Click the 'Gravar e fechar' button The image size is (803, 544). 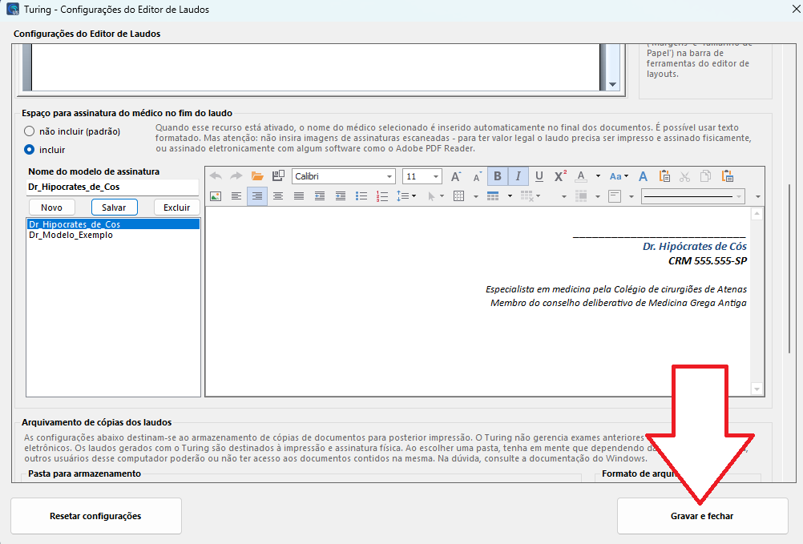pyautogui.click(x=702, y=516)
